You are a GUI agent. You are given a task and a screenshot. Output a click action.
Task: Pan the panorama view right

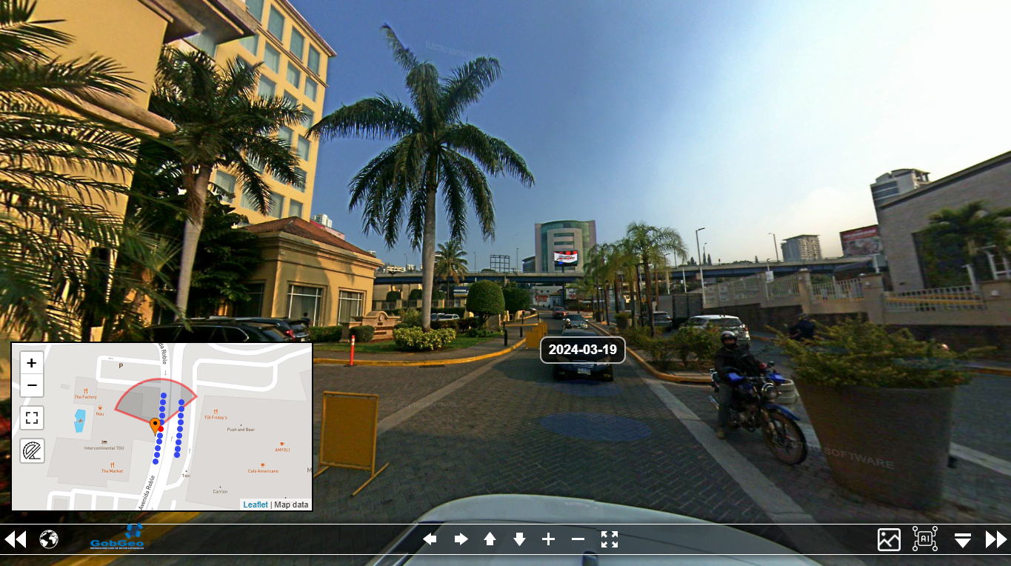[461, 539]
